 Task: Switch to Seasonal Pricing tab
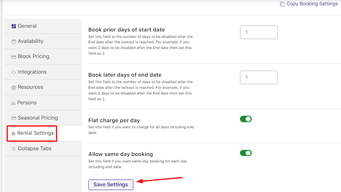tap(43, 118)
